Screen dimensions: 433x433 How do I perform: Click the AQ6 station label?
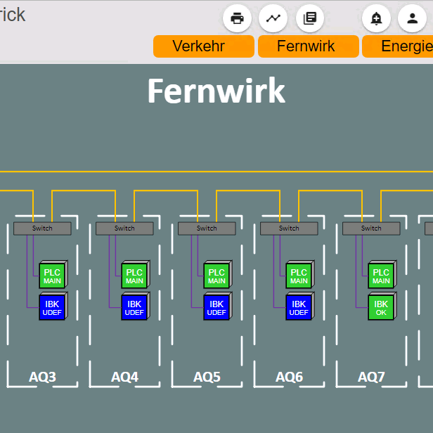coord(289,377)
